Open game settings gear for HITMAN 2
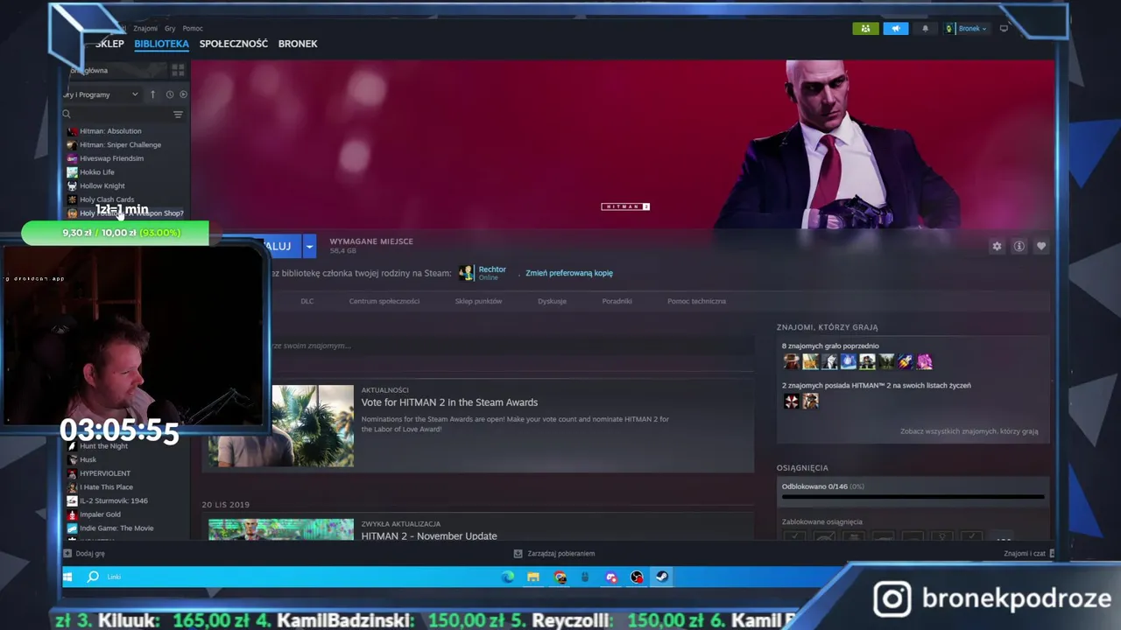Viewport: 1121px width, 630px height. pos(997,246)
